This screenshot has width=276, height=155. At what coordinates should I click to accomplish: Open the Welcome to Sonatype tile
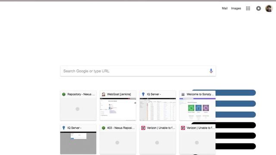pos(198,105)
